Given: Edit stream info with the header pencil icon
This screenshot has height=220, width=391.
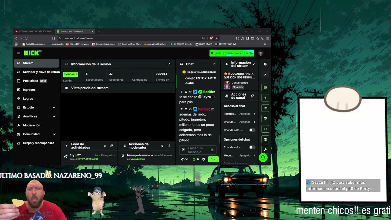Looking at the screenshot, I should [x=254, y=64].
